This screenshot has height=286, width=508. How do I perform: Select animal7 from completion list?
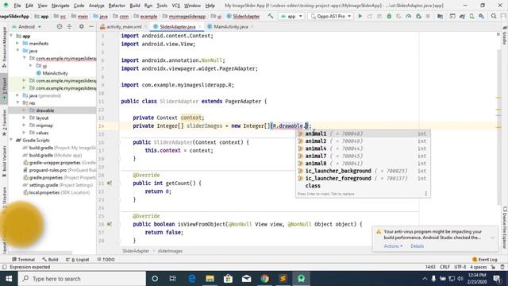click(x=364, y=156)
